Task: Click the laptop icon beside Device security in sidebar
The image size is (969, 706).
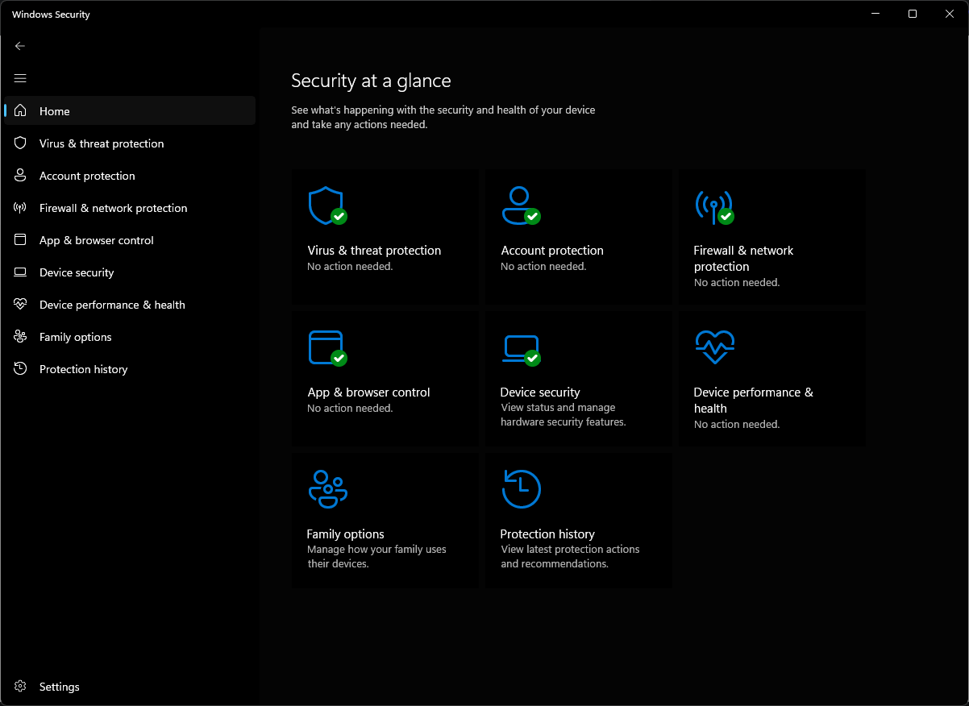Action: 20,272
